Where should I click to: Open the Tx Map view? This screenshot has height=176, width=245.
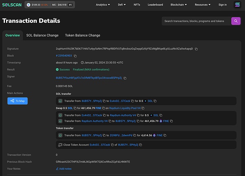click(x=18, y=101)
